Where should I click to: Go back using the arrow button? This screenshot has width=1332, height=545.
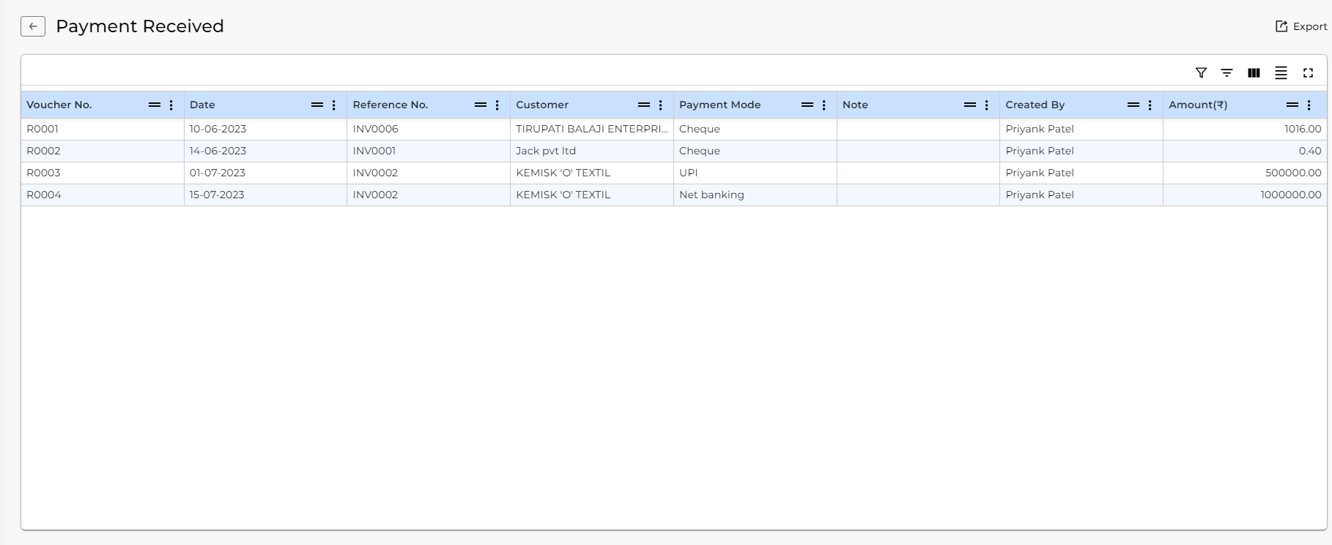[33, 26]
